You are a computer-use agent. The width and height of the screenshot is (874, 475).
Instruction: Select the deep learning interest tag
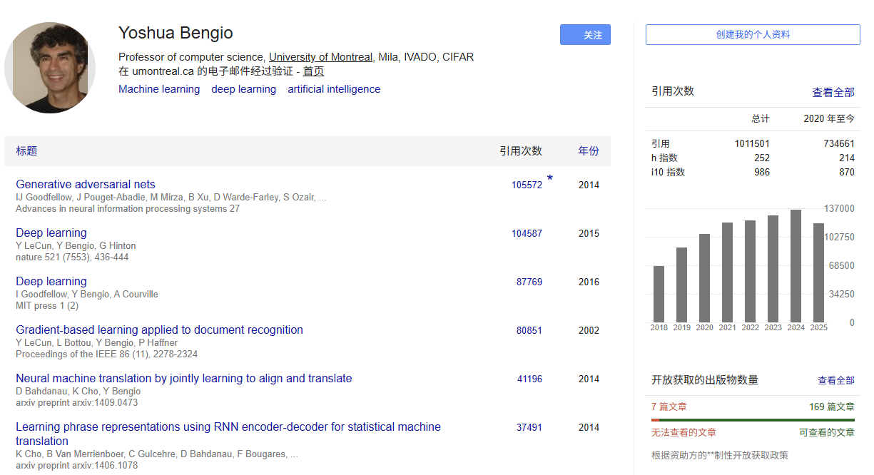(x=243, y=89)
